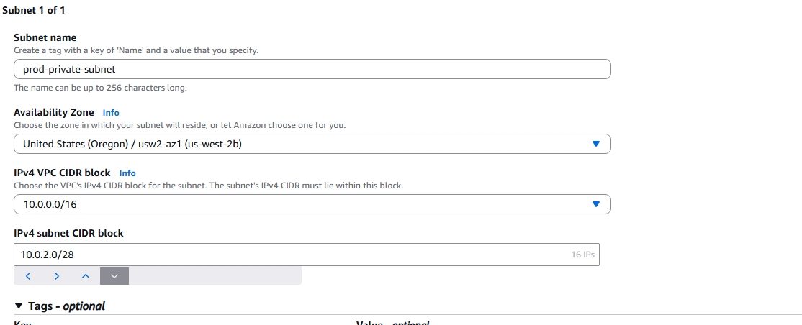
Task: Click the 'Availability Zone' label text
Action: (x=54, y=113)
